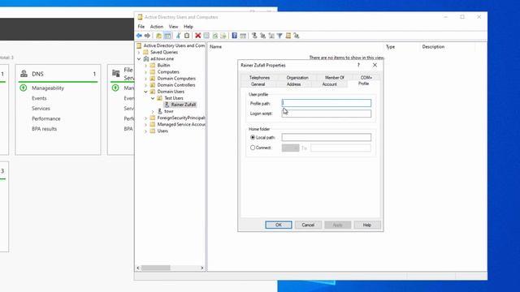Expand the Computers container
The width and height of the screenshot is (520, 292).
(145, 72)
